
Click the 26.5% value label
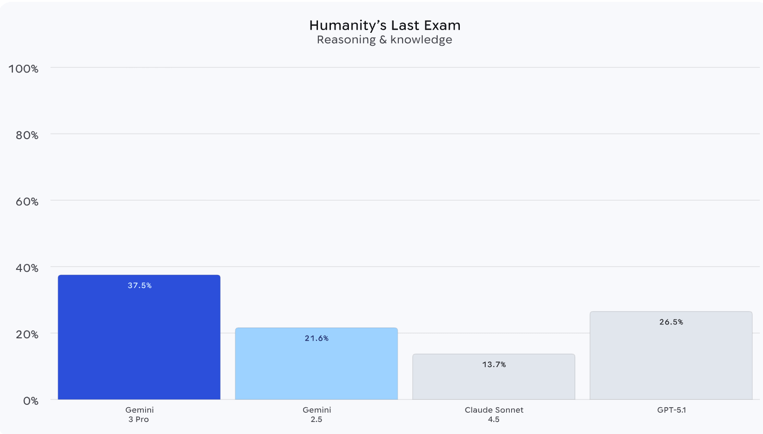[x=671, y=322]
